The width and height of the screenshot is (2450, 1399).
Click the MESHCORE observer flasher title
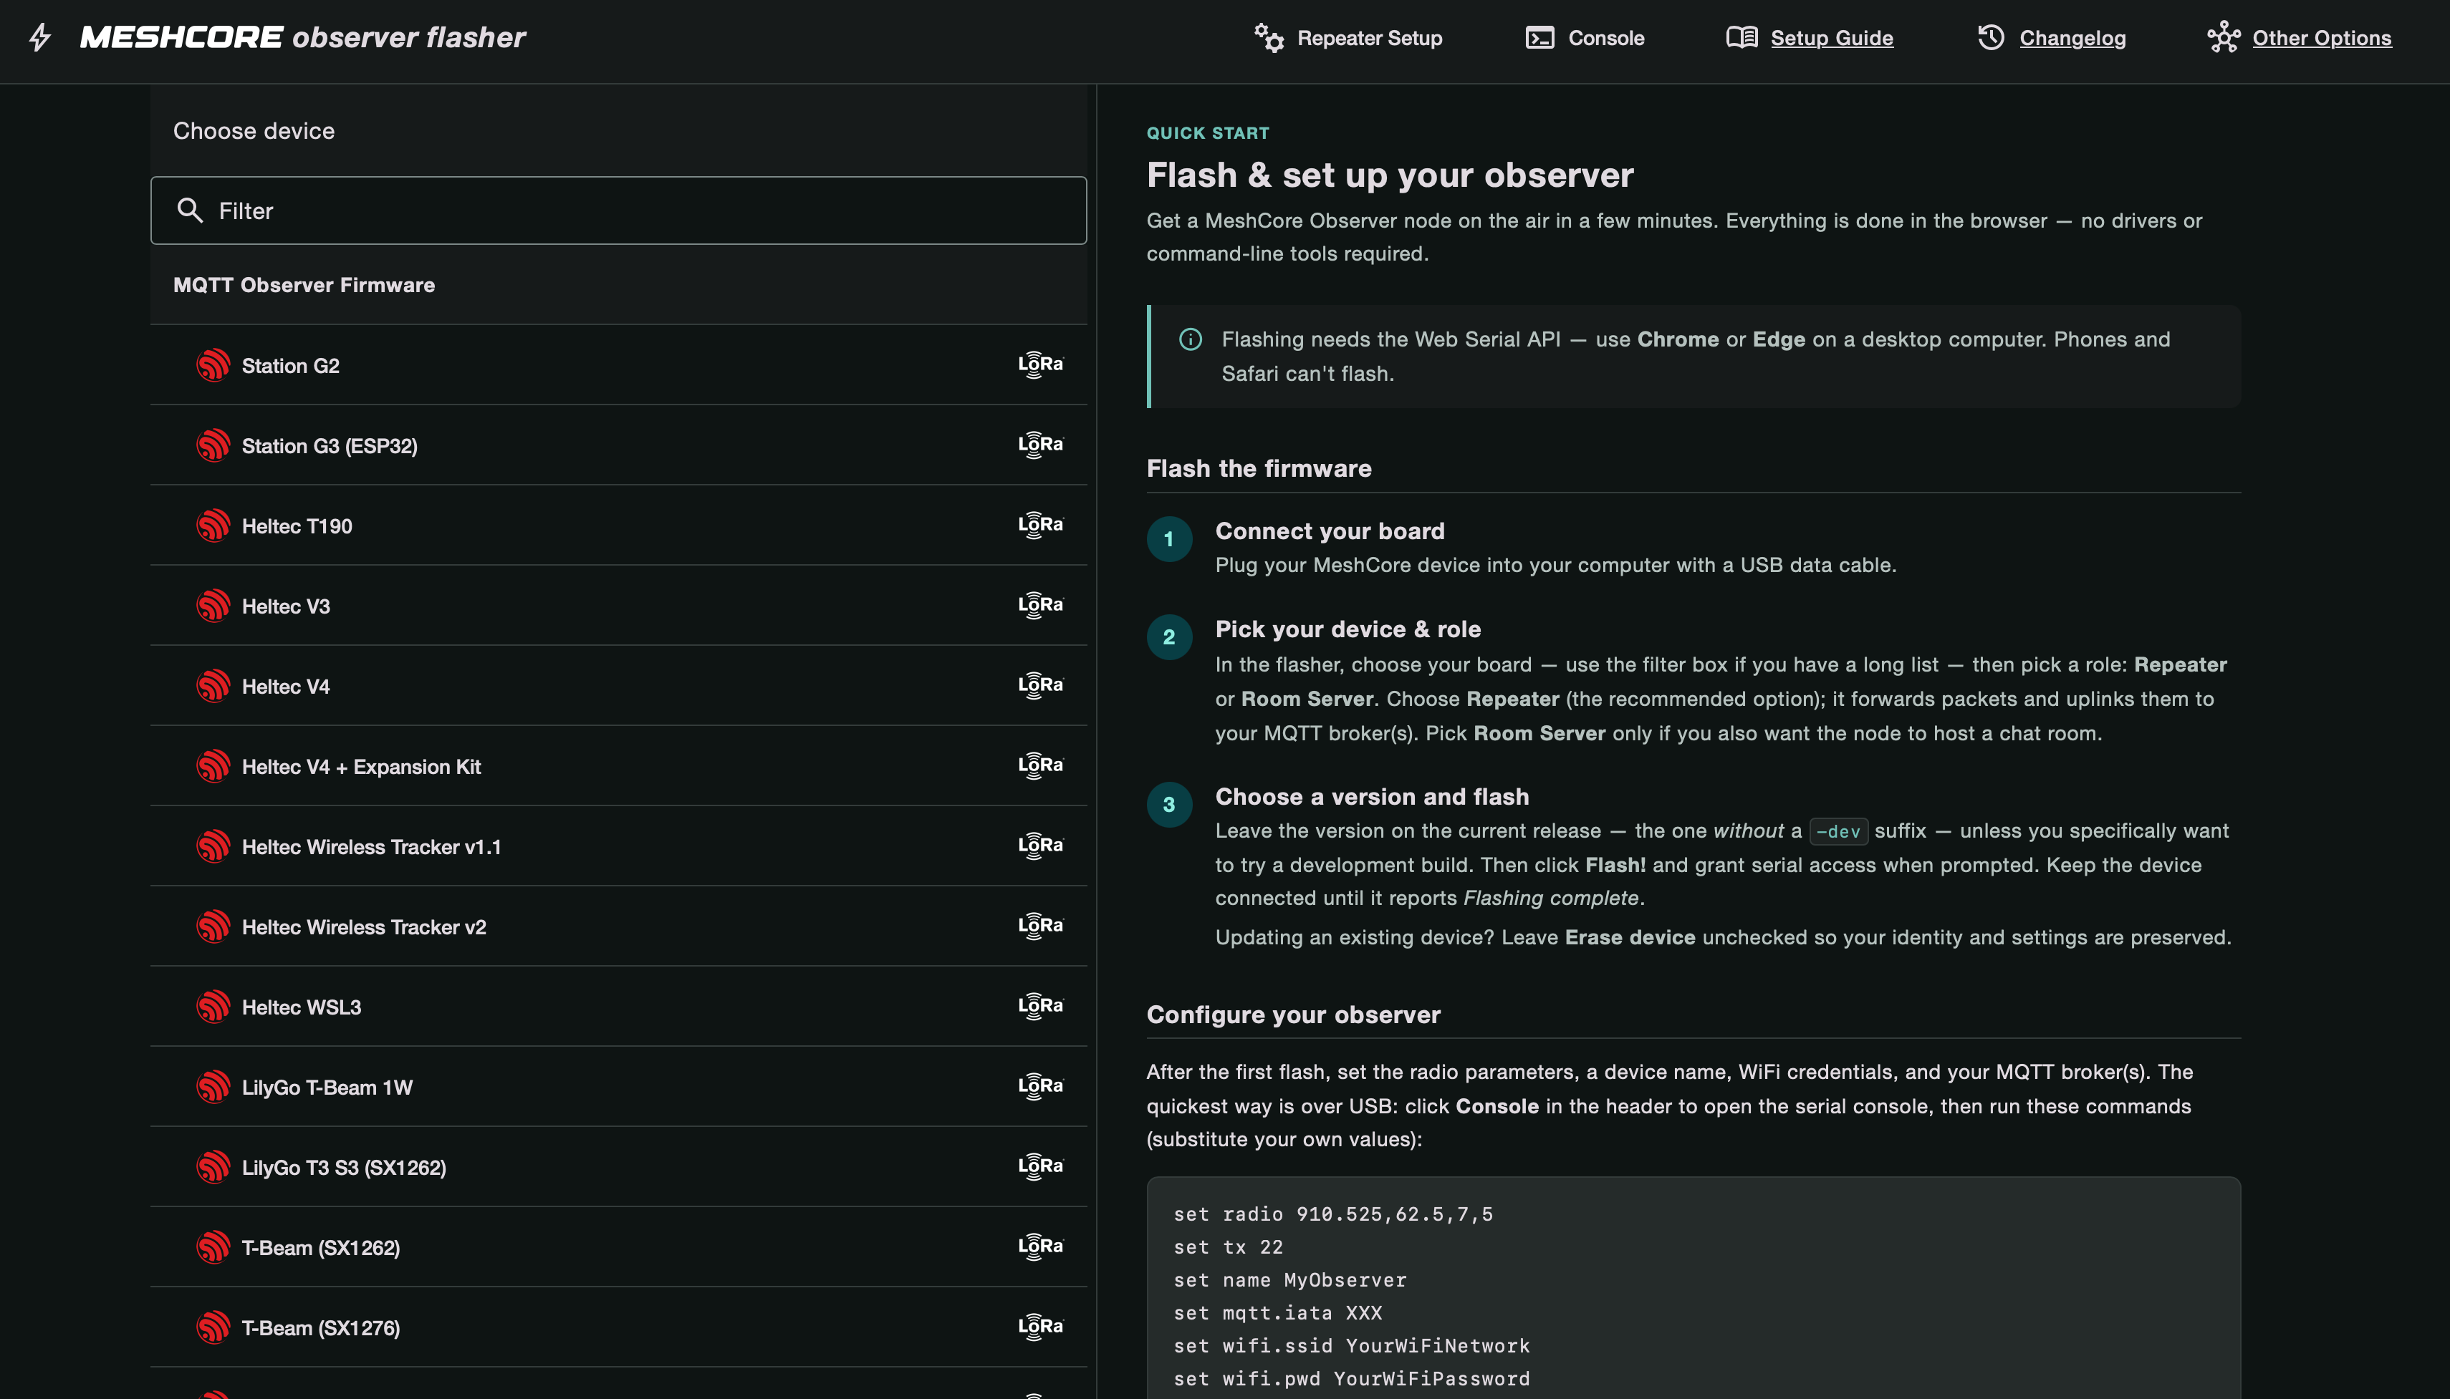coord(303,37)
